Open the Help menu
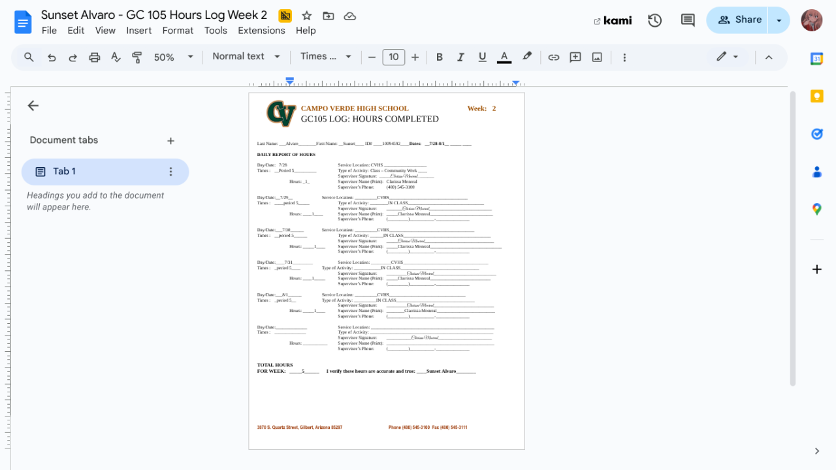The width and height of the screenshot is (836, 470). pos(306,31)
